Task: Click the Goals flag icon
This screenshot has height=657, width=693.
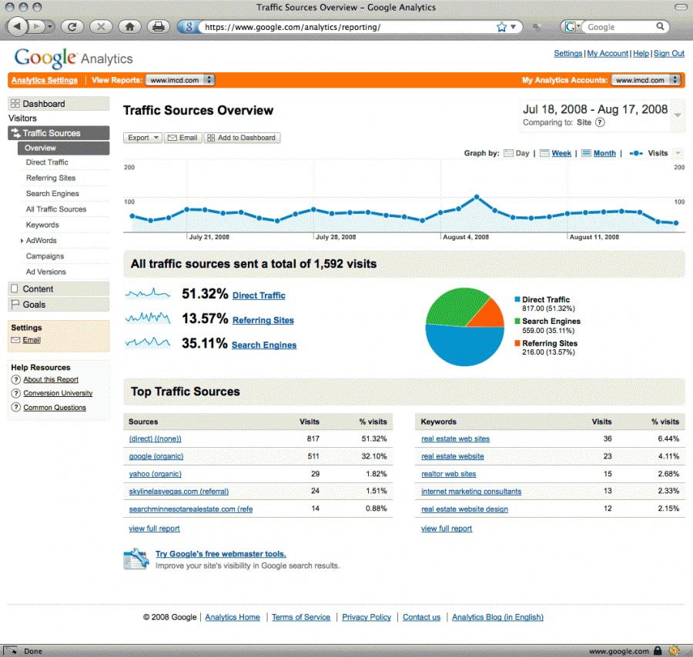Action: coord(14,304)
